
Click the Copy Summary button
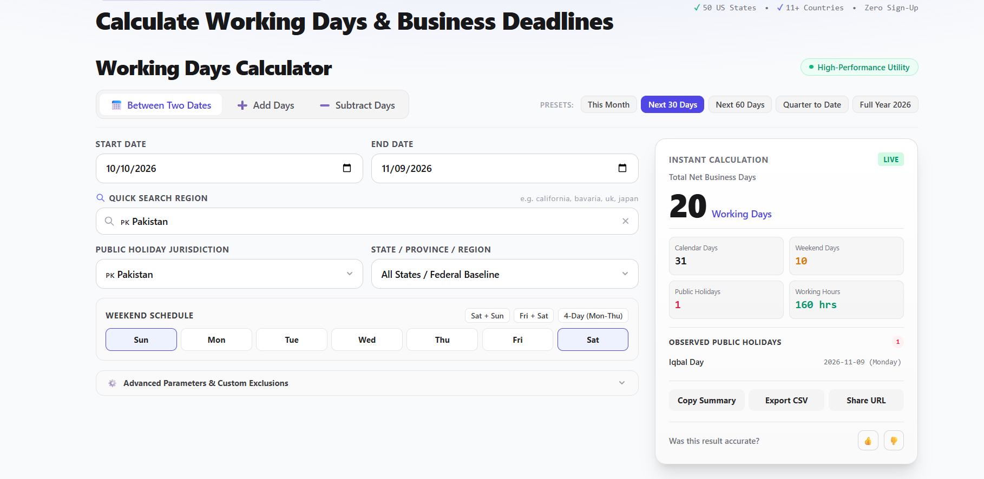(x=707, y=400)
